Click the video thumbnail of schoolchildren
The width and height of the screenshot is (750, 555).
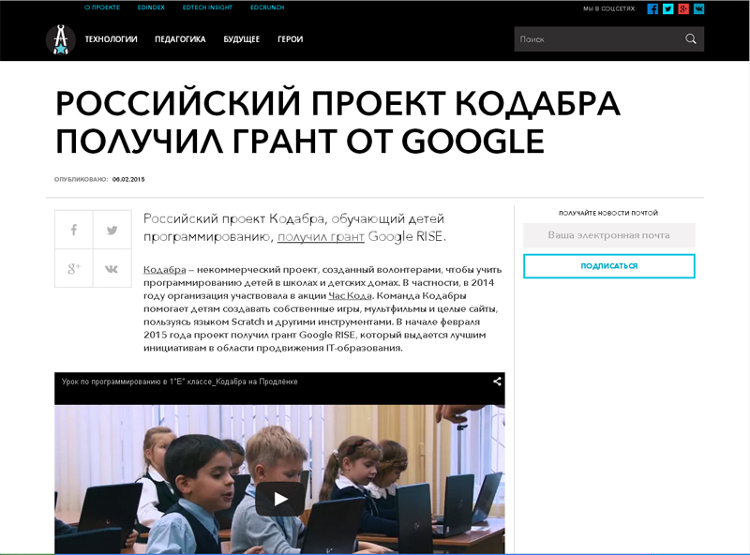(279, 479)
